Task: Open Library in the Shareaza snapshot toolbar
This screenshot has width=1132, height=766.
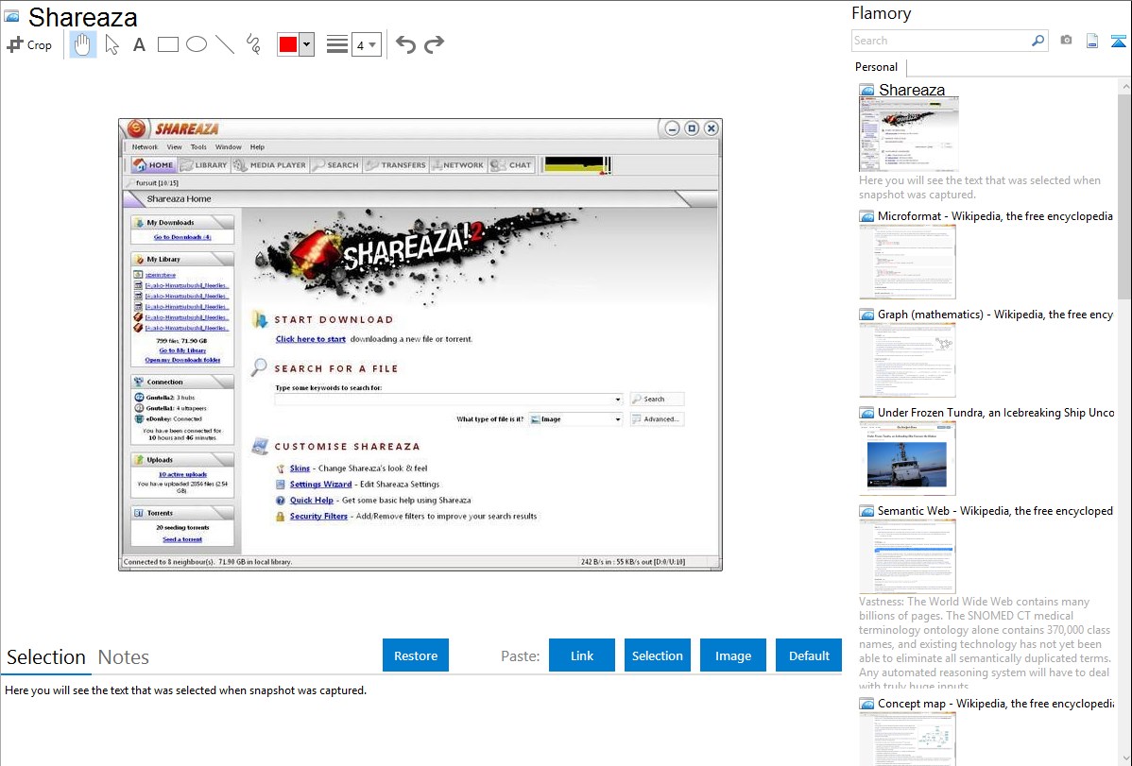Action: point(204,165)
